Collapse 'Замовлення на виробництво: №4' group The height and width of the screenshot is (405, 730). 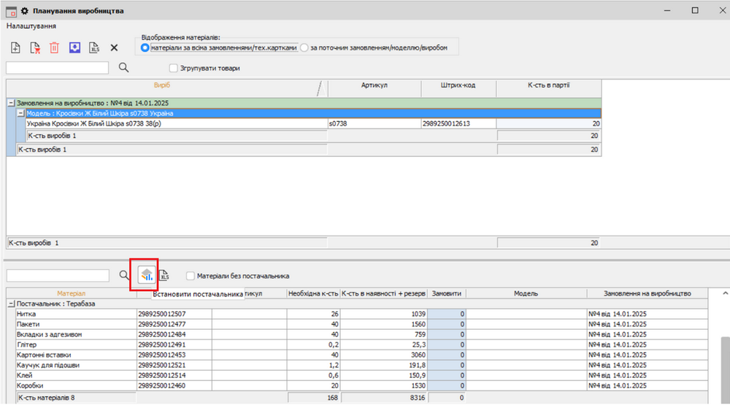[11, 103]
